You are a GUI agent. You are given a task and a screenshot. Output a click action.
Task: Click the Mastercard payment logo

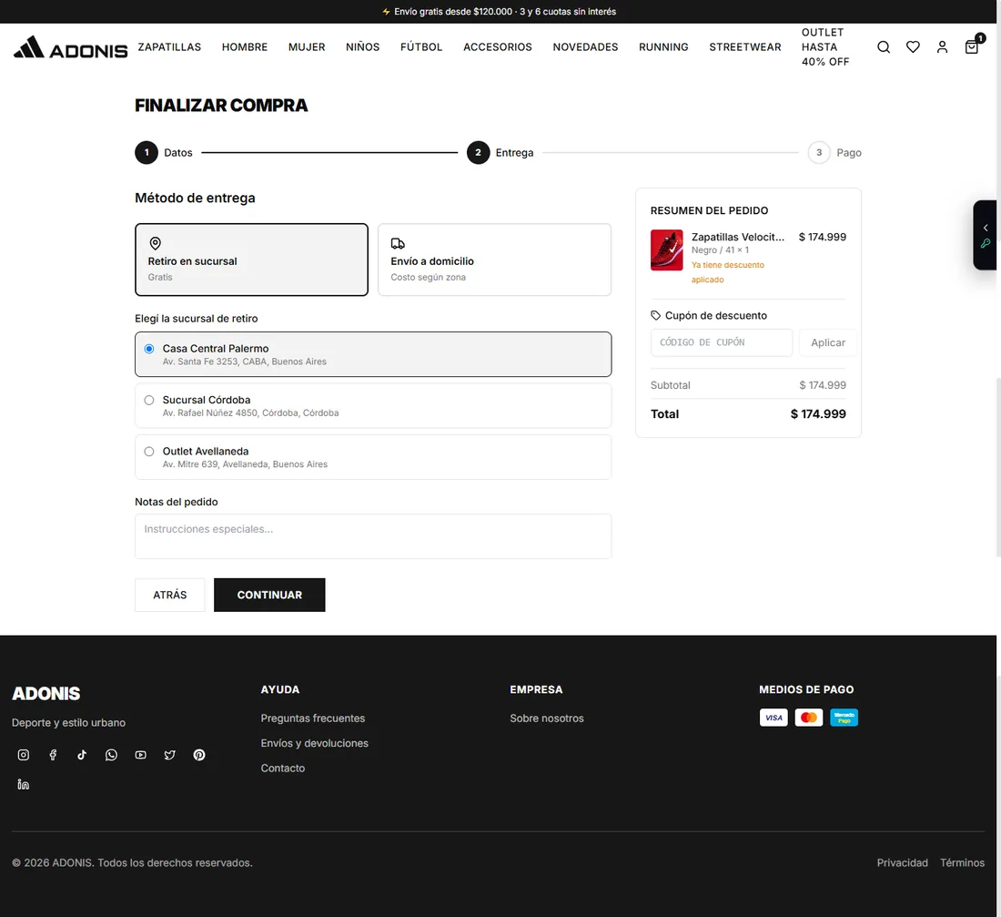809,718
